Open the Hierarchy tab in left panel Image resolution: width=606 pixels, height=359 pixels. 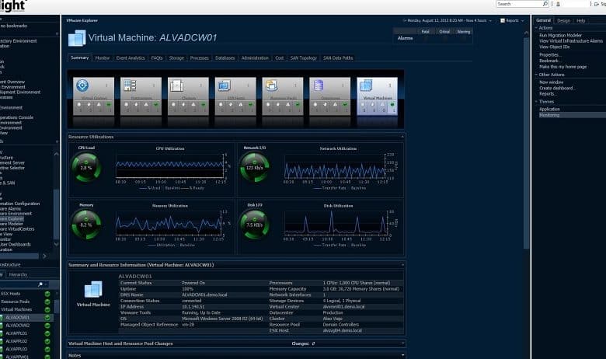coord(18,275)
